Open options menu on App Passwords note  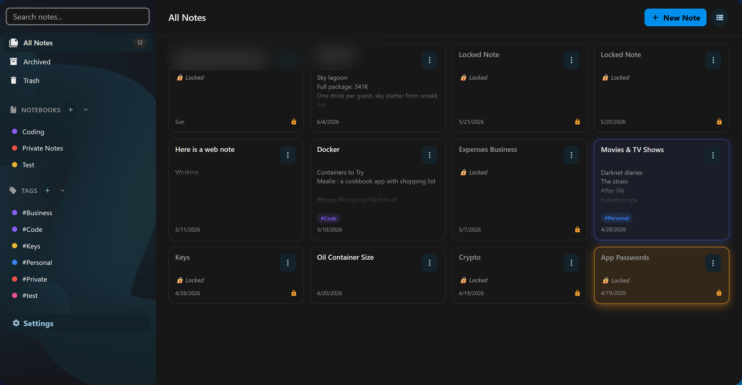coord(713,263)
